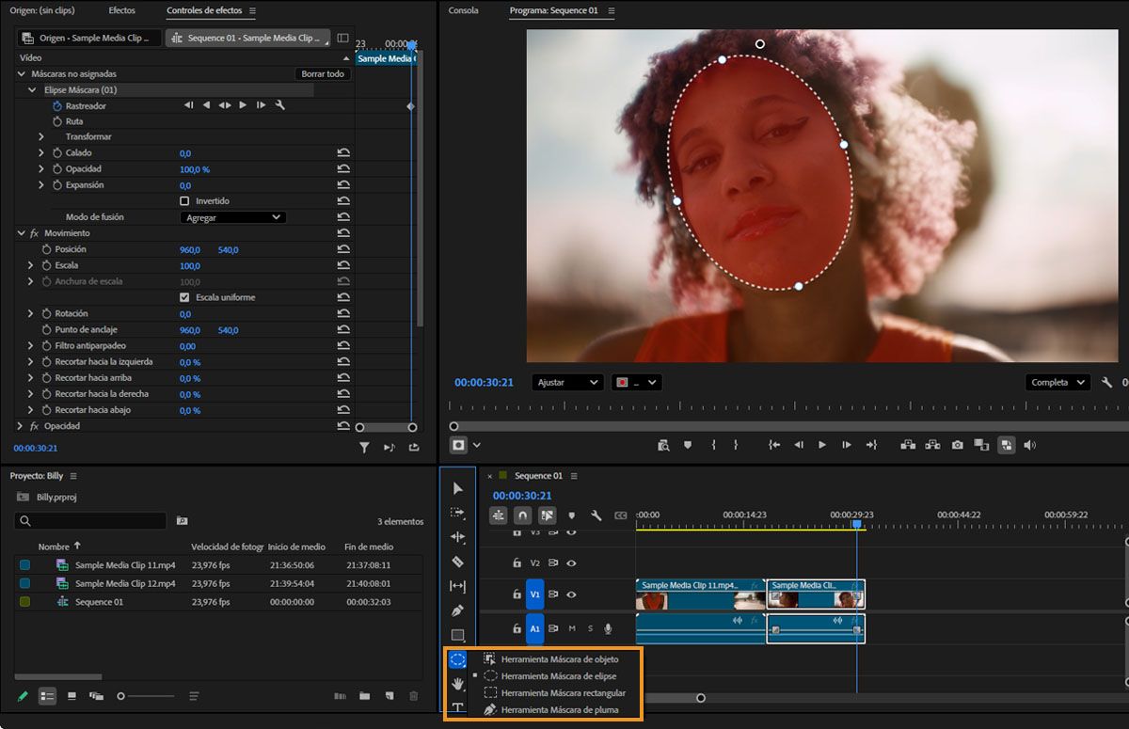Select the Hand tool in timeline toolbar
The image size is (1129, 729).
(x=458, y=684)
